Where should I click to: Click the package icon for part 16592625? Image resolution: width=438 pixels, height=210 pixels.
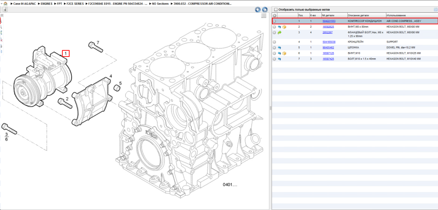(284, 27)
